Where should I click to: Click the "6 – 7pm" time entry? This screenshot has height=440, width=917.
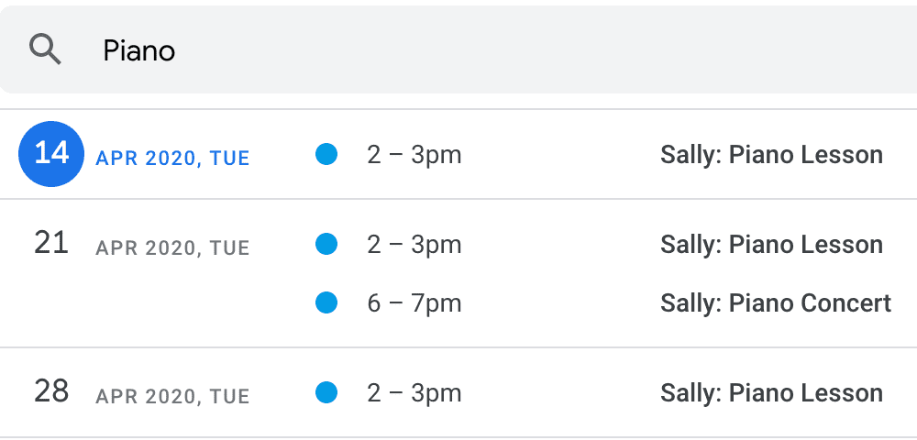pyautogui.click(x=414, y=302)
